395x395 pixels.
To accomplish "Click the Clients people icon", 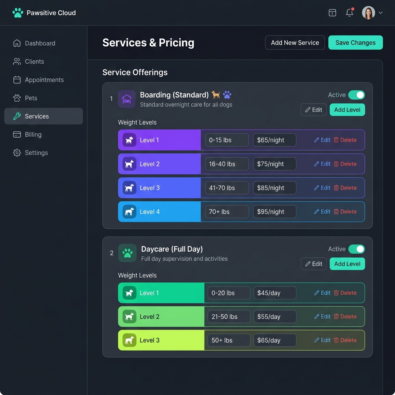I will point(17,61).
